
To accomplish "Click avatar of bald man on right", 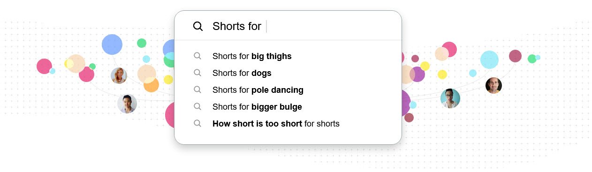I will (x=493, y=86).
